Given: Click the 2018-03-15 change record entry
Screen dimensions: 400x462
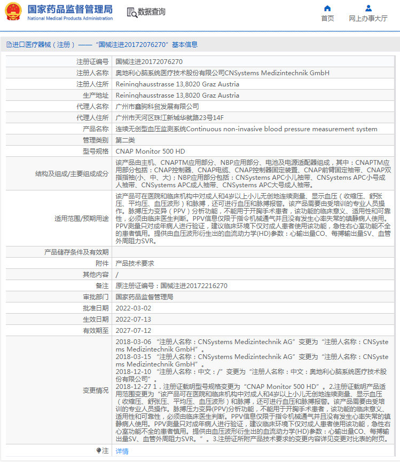Looking at the screenshot, I should click(252, 360).
